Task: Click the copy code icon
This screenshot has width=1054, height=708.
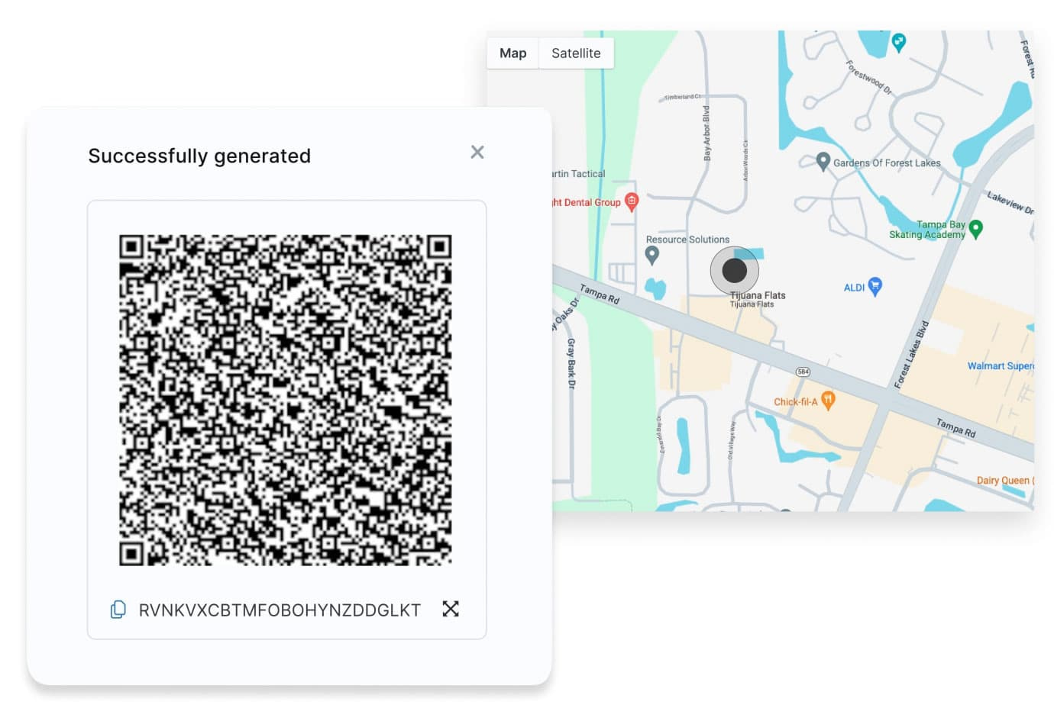Action: 118,610
